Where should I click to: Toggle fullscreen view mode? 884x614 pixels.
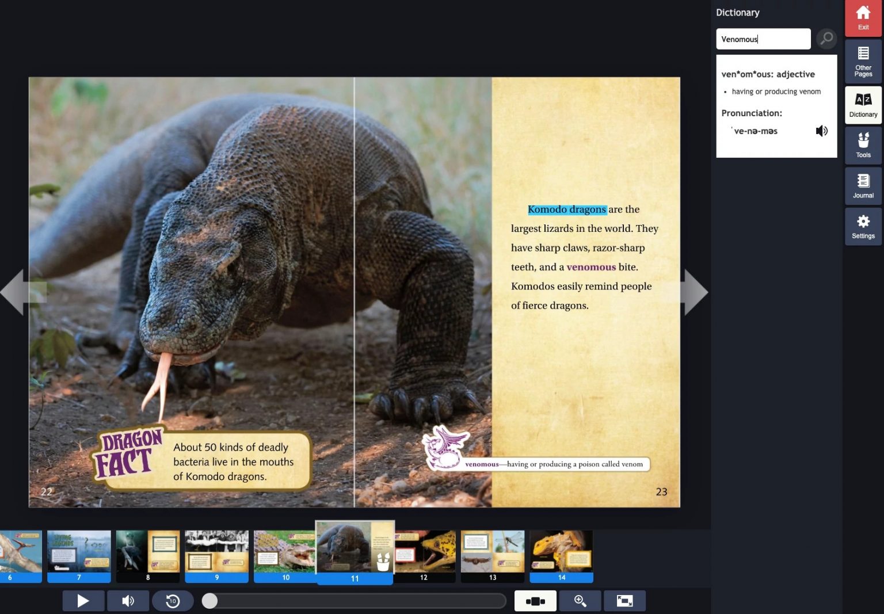click(x=624, y=601)
